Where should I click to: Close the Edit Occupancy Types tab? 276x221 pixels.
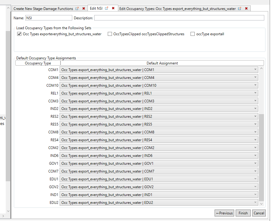tap(246, 8)
